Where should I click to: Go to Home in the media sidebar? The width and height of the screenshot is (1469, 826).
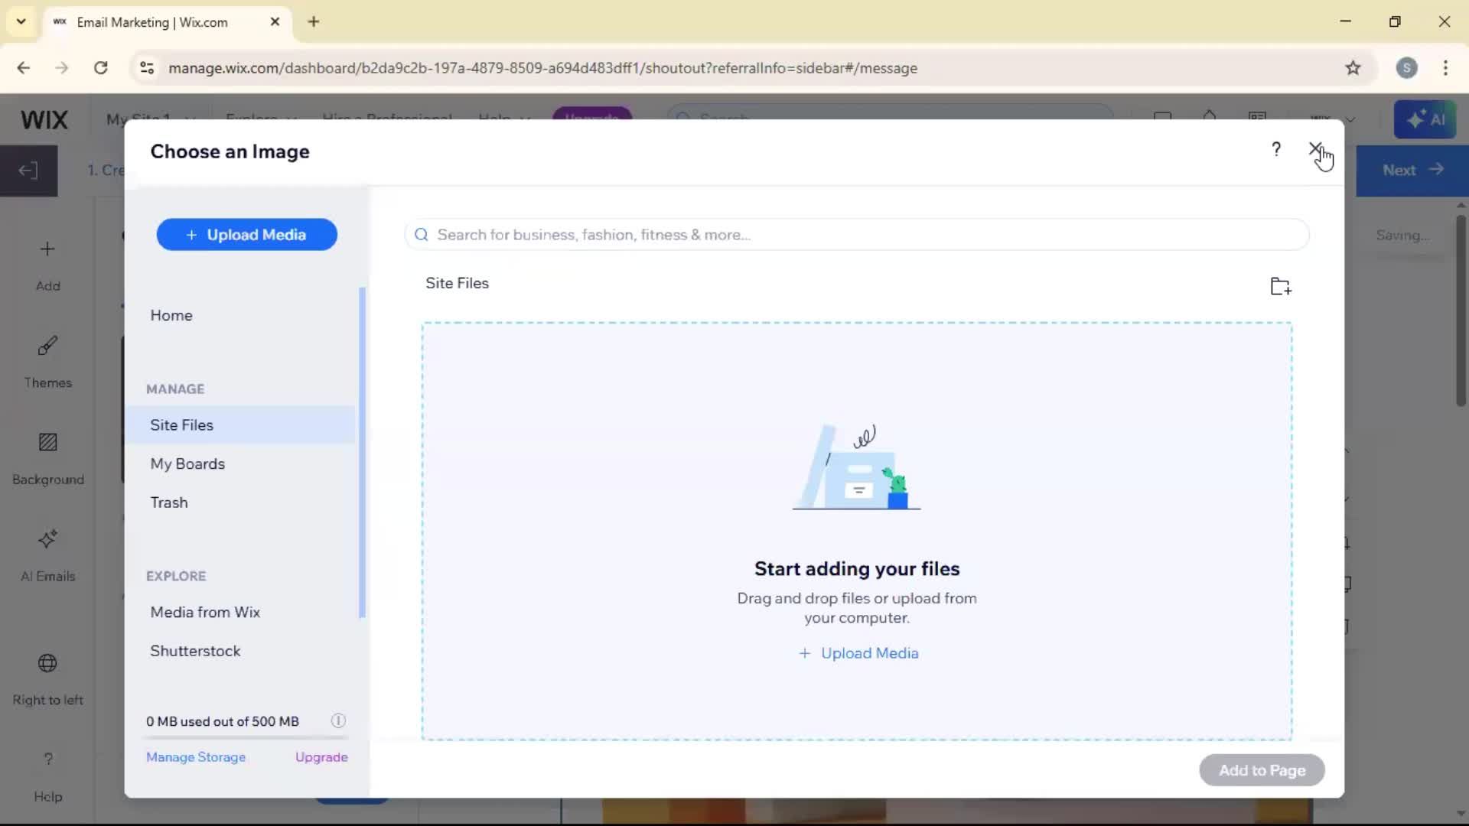(x=171, y=315)
